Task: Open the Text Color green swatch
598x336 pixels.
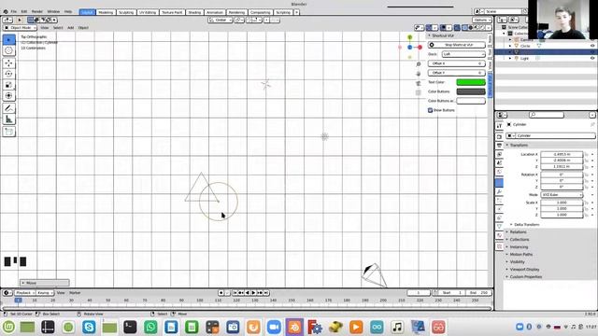Action: click(x=471, y=82)
